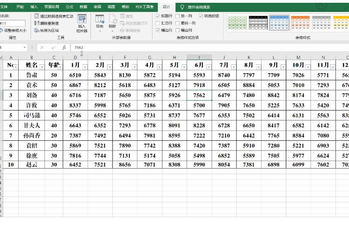
Task: Open the 6月 column filter dropdown
Action: (209, 67)
